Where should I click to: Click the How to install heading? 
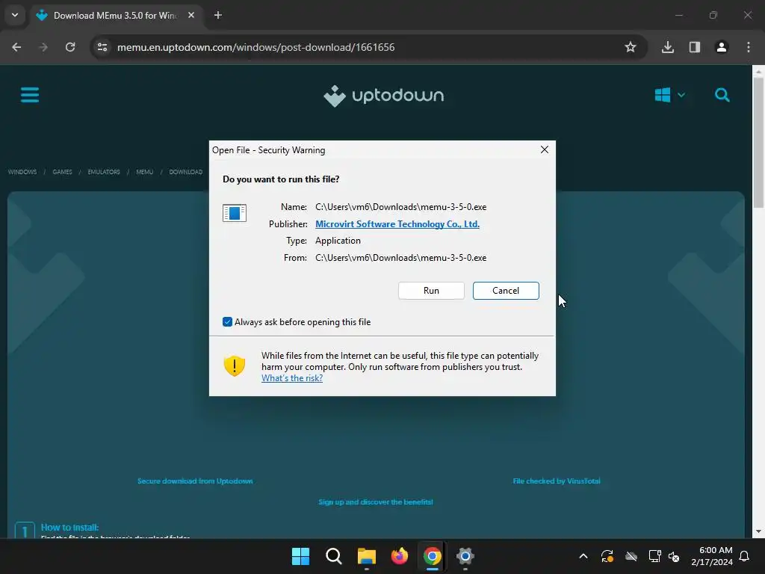point(69,527)
